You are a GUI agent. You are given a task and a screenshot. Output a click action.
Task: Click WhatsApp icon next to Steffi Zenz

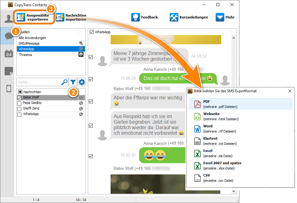pos(81,109)
